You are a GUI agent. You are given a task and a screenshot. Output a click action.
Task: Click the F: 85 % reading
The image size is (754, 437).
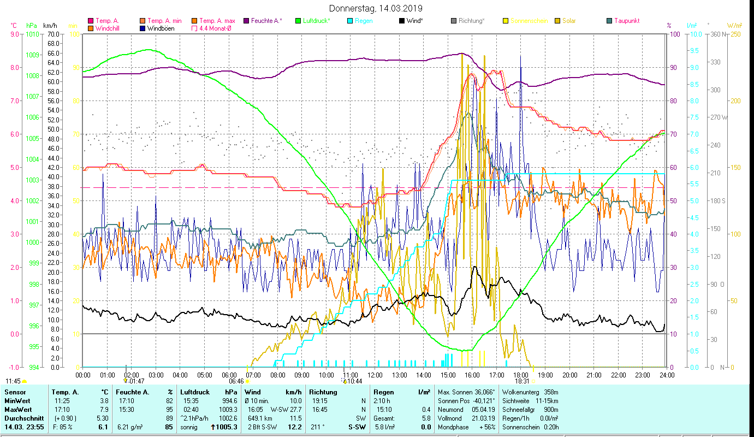(x=63, y=427)
